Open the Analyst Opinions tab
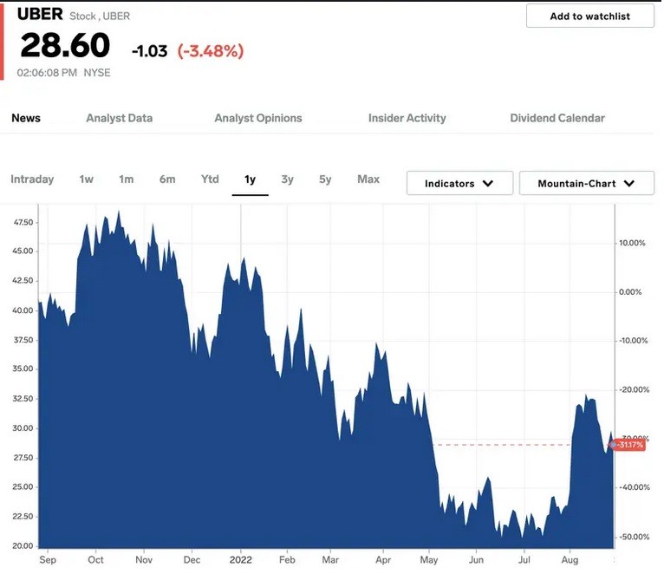664x574 pixels. click(258, 118)
